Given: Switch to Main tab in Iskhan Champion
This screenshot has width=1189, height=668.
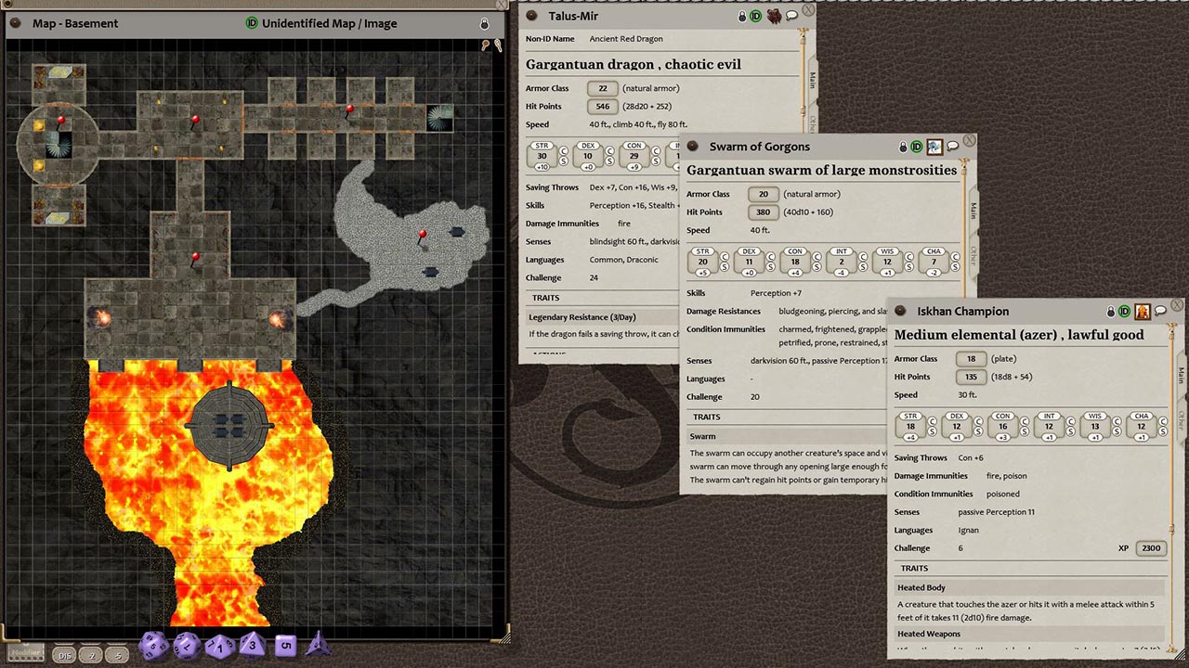Looking at the screenshot, I should tap(1180, 376).
